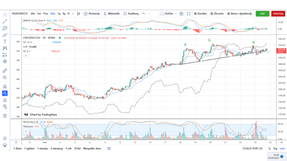Viewport: 287px width, 161px height.
Task: Open Szablony templates menu
Action: coord(131,14)
